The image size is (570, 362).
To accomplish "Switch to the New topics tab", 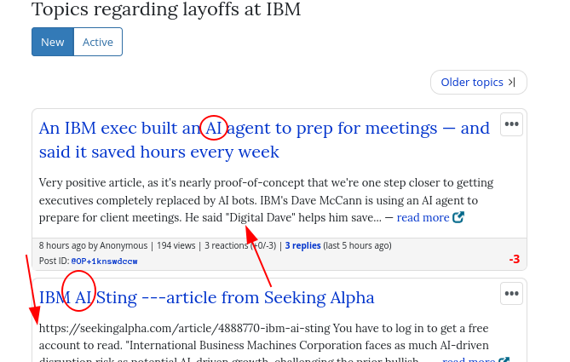I will pos(53,42).
